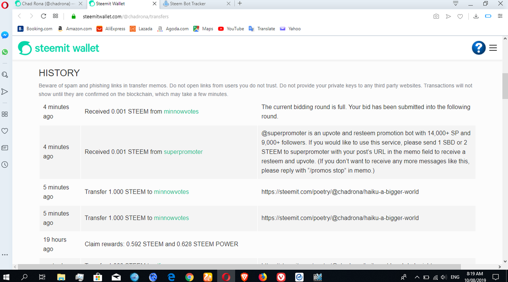Image resolution: width=508 pixels, height=282 pixels.
Task: Open the Booking.com bookmark
Action: [x=35, y=29]
